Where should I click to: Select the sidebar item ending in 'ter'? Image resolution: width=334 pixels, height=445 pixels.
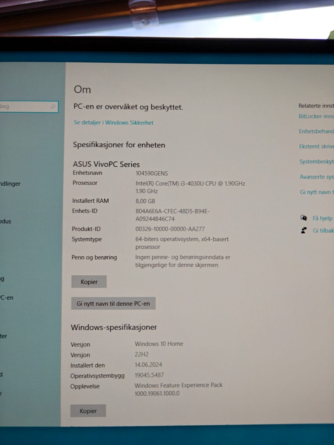3,336
